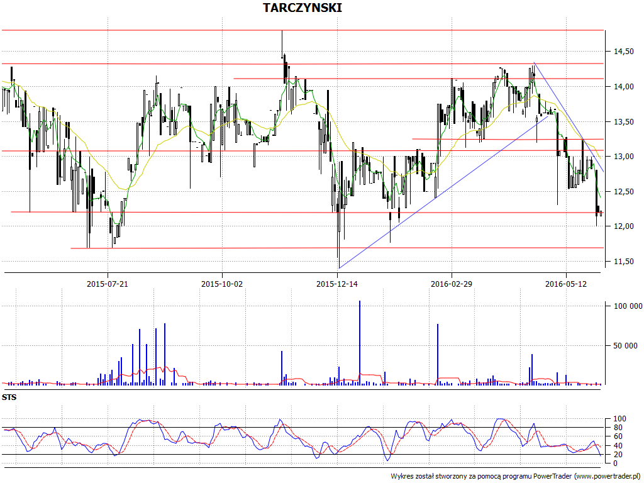Image resolution: width=644 pixels, height=483 pixels.
Task: Click the candle wick peak above 14,50
Action: pyautogui.click(x=282, y=43)
